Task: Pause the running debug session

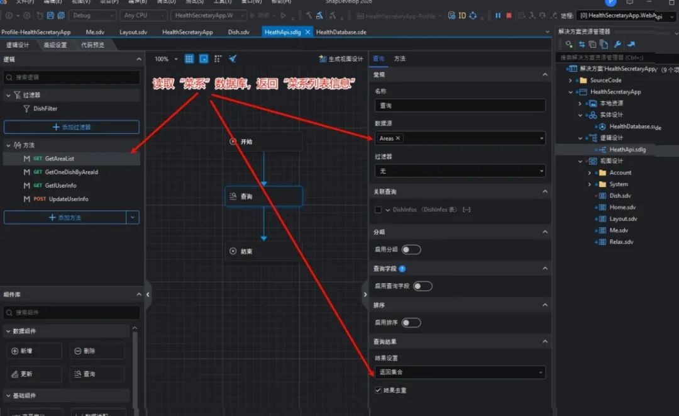Action: pyautogui.click(x=498, y=16)
